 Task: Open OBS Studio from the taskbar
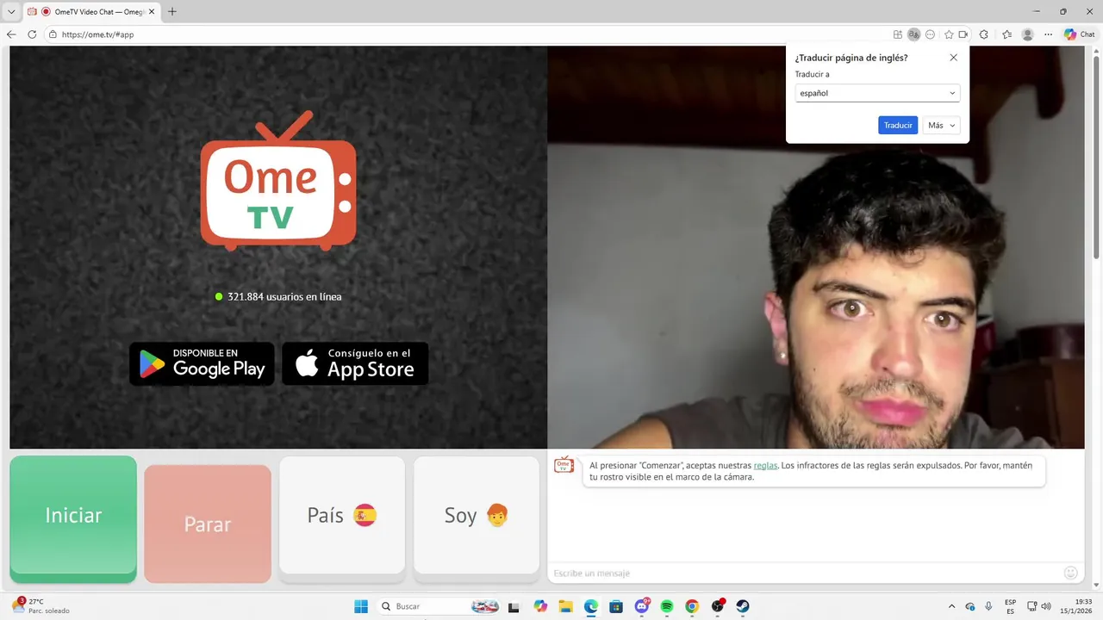pos(718,606)
